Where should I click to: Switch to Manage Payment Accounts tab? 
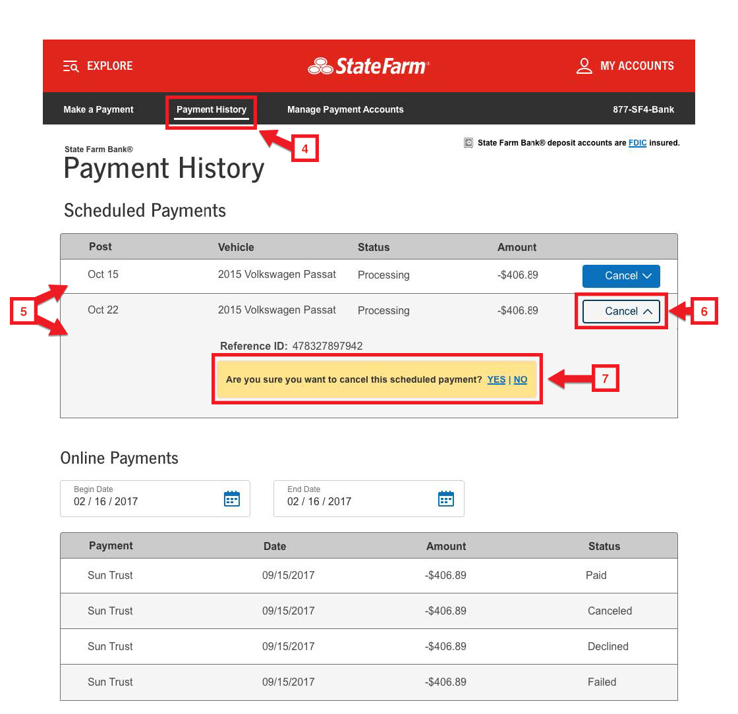[x=345, y=109]
